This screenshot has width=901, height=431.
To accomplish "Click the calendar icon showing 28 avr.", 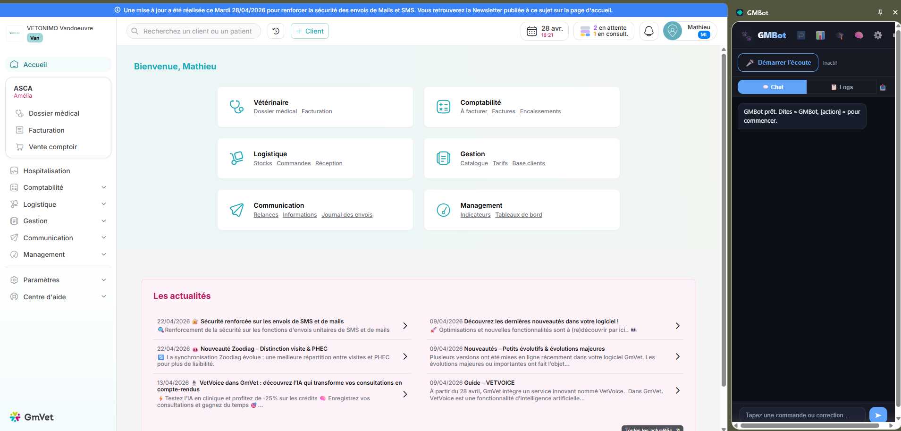I will click(x=532, y=31).
